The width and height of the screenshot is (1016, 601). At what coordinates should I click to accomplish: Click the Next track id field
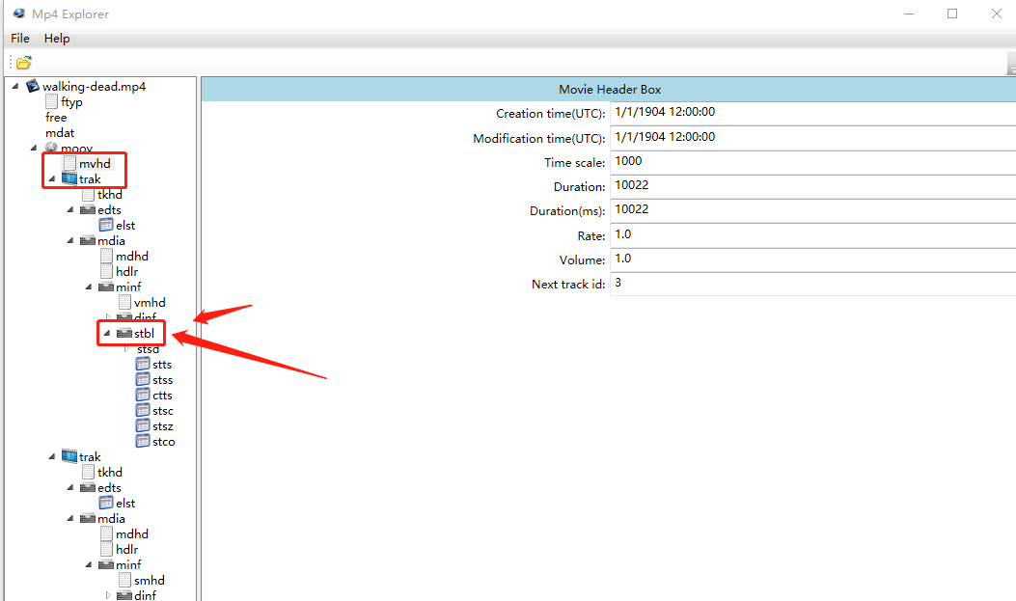[812, 284]
